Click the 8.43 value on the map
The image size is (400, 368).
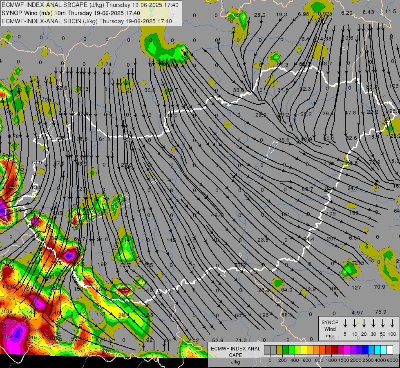369,12
